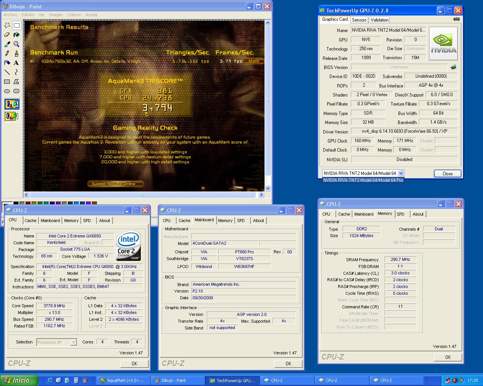Select the Rectangle shape tool
The height and width of the screenshot is (386, 483).
point(7,81)
